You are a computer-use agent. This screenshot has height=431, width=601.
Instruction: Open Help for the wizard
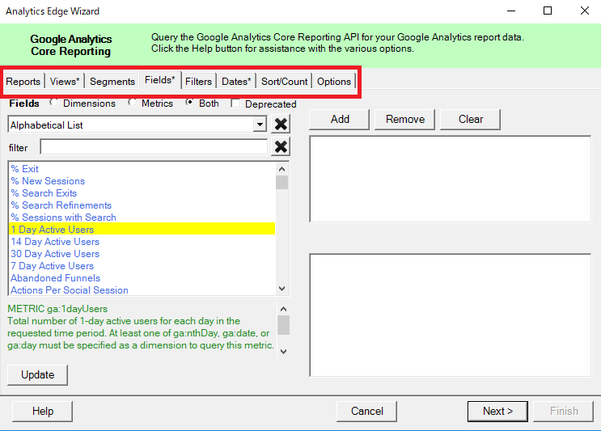(43, 411)
